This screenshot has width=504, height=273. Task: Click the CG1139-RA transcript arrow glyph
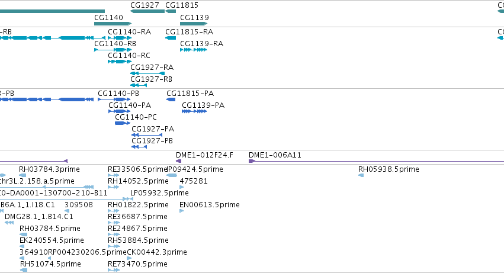point(194,50)
